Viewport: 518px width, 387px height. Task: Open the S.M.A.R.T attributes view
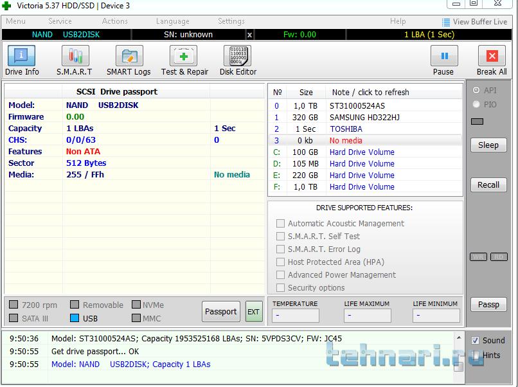75,60
